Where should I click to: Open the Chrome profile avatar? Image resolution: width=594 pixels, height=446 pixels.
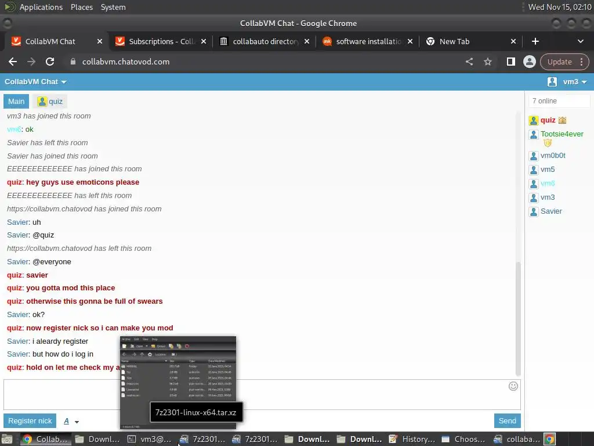529,62
